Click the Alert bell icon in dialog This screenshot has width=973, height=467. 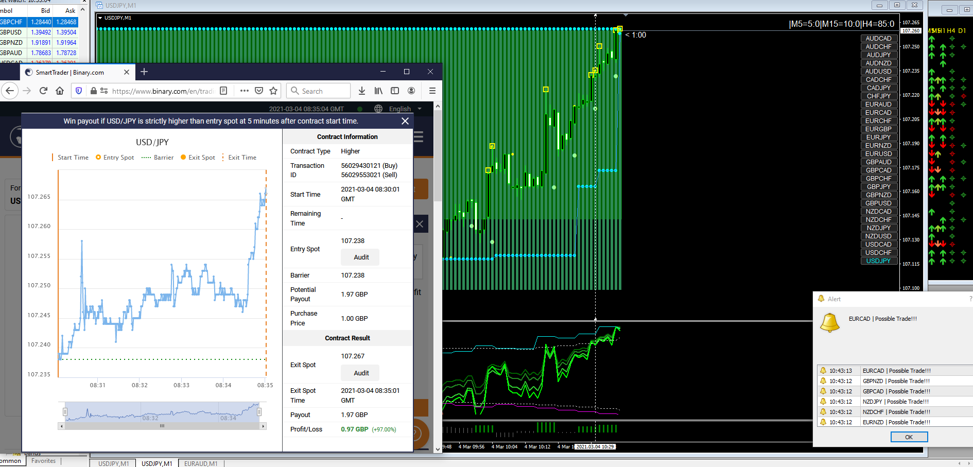click(x=829, y=322)
